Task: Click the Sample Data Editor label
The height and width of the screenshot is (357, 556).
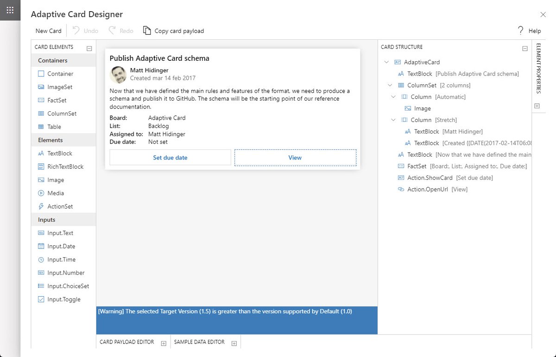Action: point(199,342)
